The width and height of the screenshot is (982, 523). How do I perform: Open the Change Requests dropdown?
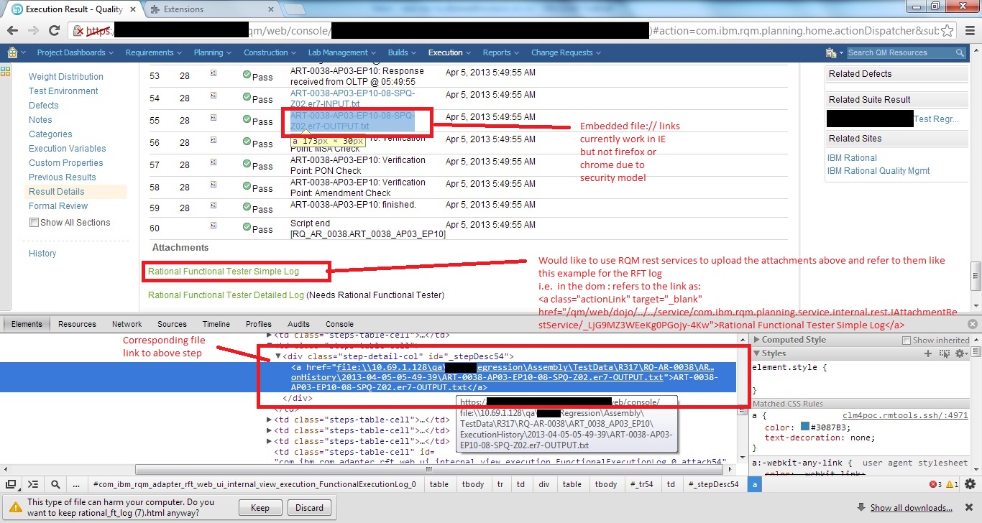(566, 52)
